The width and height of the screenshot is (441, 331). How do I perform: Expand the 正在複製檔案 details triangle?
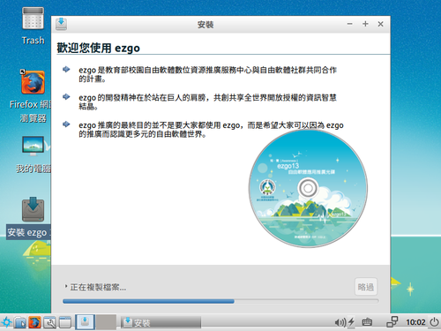[x=66, y=286]
